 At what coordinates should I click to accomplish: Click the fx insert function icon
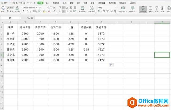[32, 18]
